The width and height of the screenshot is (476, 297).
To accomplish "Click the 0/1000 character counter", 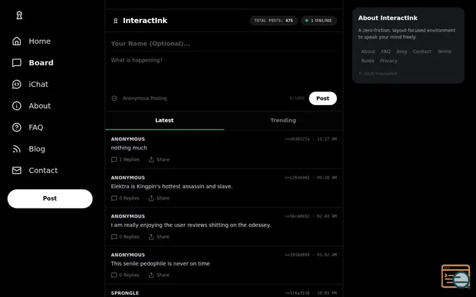I will click(296, 99).
